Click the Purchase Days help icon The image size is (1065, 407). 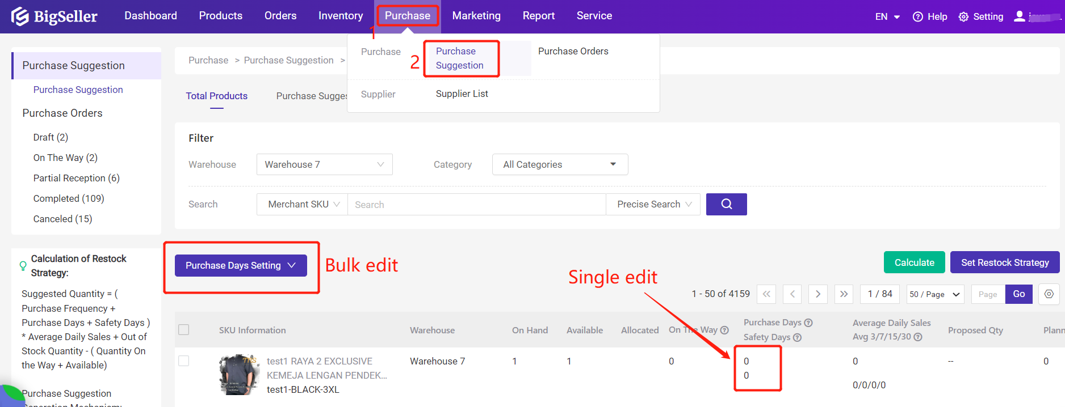click(x=808, y=323)
